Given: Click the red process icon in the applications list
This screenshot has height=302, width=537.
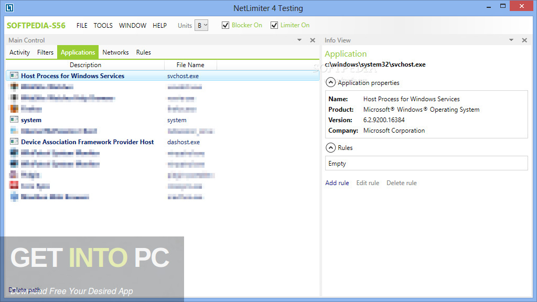Looking at the screenshot, I should [13, 186].
